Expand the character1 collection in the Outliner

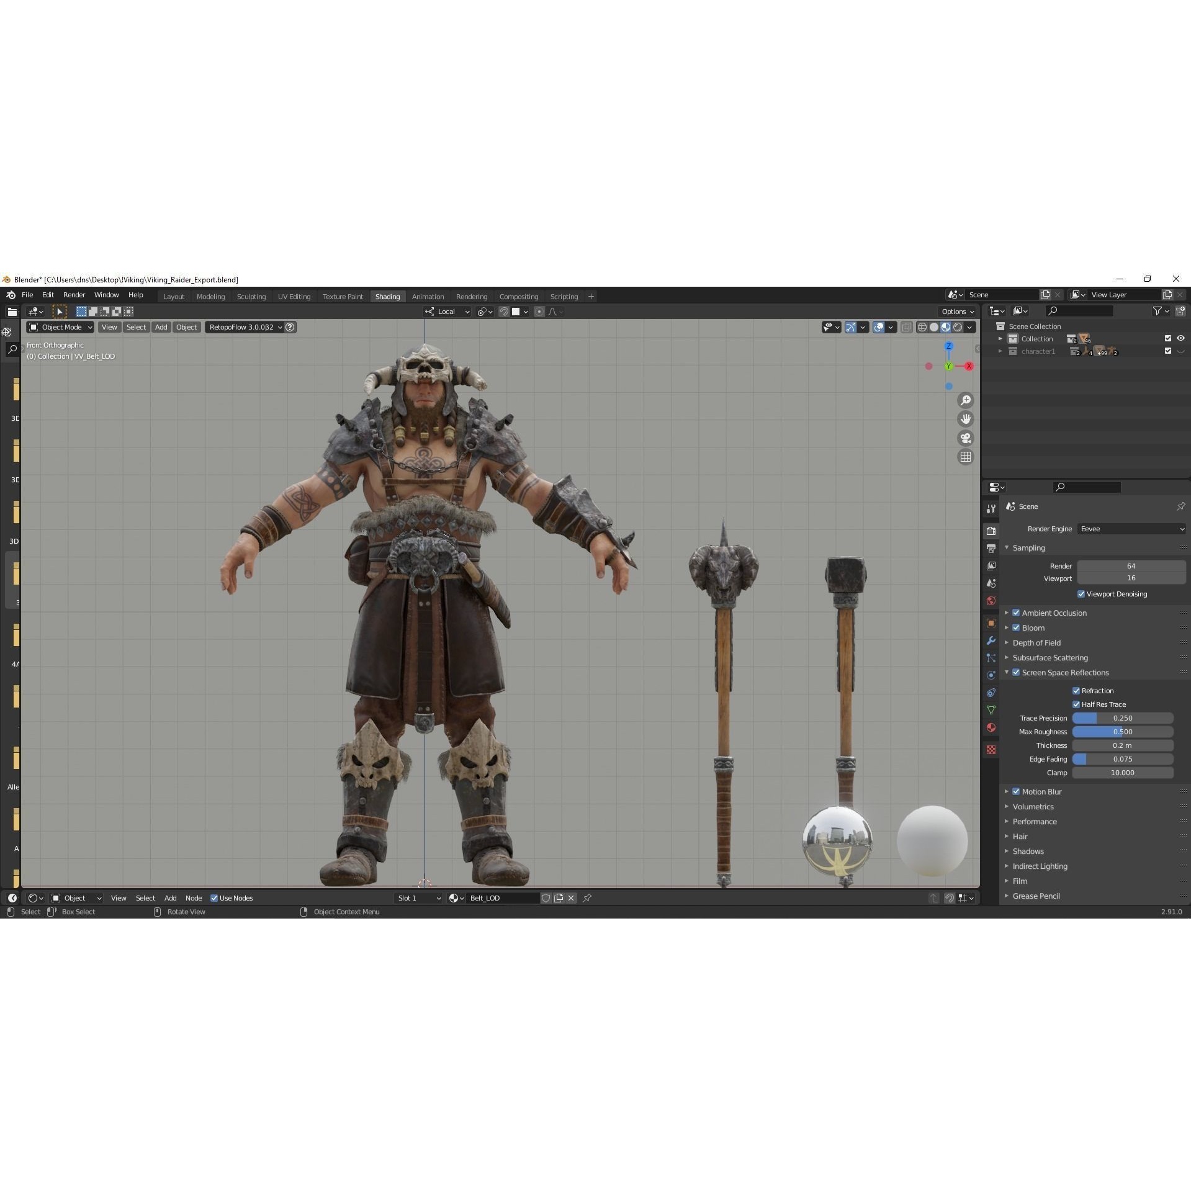click(x=1000, y=351)
